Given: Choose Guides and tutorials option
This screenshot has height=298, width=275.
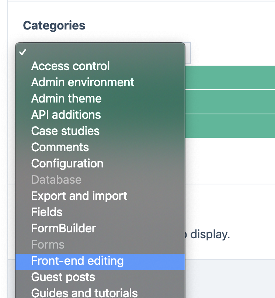Looking at the screenshot, I should tap(84, 292).
